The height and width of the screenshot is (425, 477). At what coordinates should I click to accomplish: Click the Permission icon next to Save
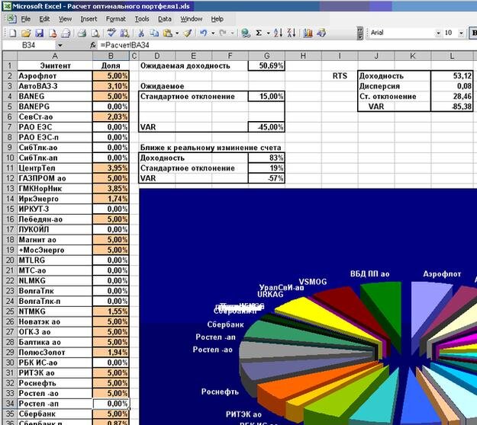(53, 33)
